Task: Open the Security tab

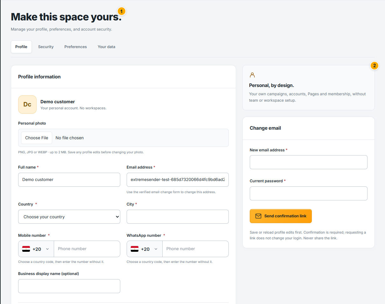Action: [x=46, y=47]
